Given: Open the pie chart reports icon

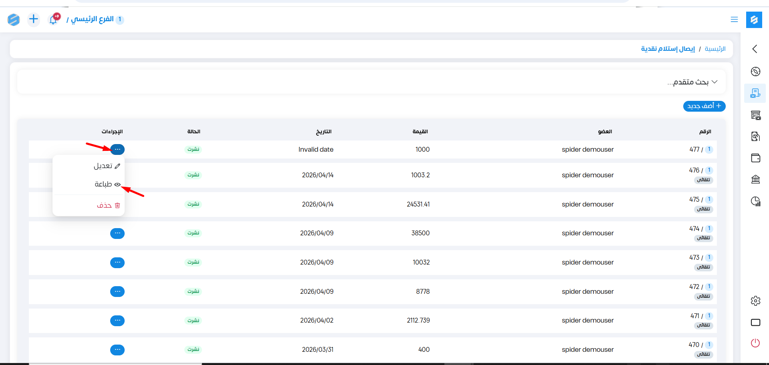Looking at the screenshot, I should [755, 201].
